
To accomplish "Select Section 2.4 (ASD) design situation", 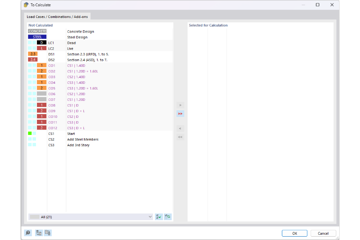I will point(100,60).
